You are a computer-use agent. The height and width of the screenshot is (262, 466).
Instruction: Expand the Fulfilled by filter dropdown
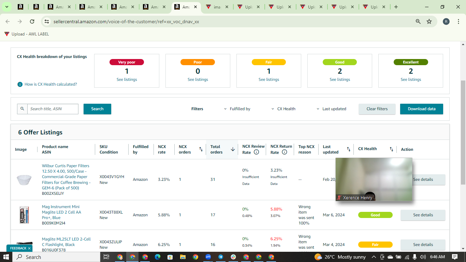[237, 109]
